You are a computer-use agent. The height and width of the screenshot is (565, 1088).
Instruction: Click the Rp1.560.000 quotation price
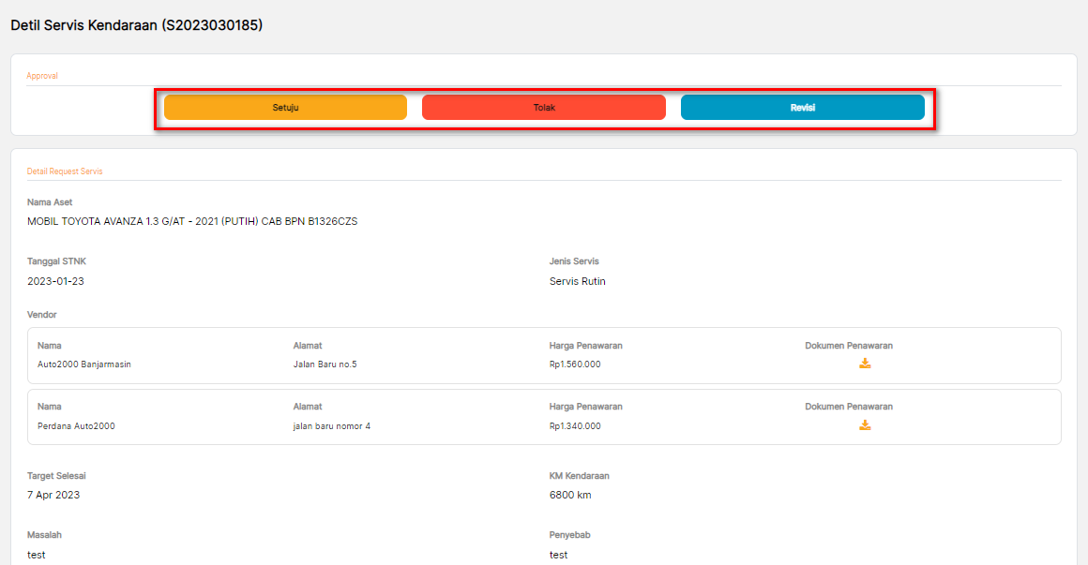[x=575, y=364]
